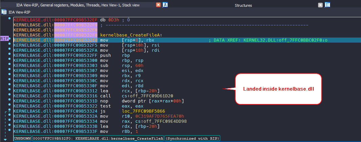This screenshot has height=142, width=361.
Task: Toggle breakpoint dot for test eax, eax line
Action: [9, 104]
